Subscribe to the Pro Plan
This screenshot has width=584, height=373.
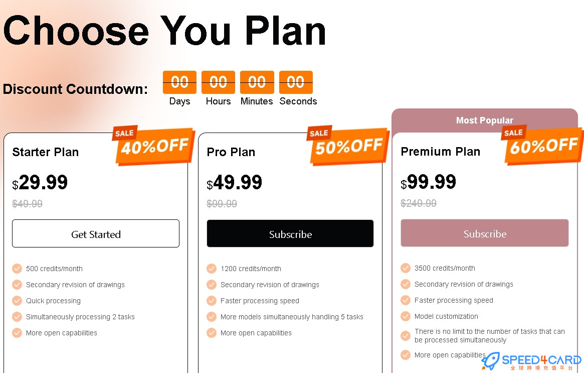click(x=290, y=233)
